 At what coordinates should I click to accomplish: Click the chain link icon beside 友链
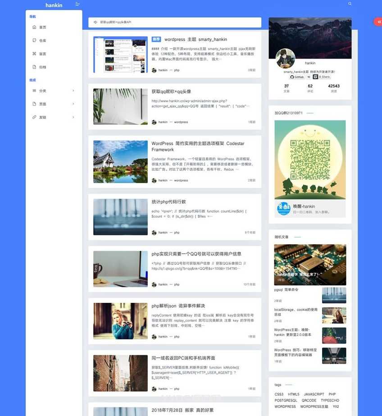[x=34, y=117]
